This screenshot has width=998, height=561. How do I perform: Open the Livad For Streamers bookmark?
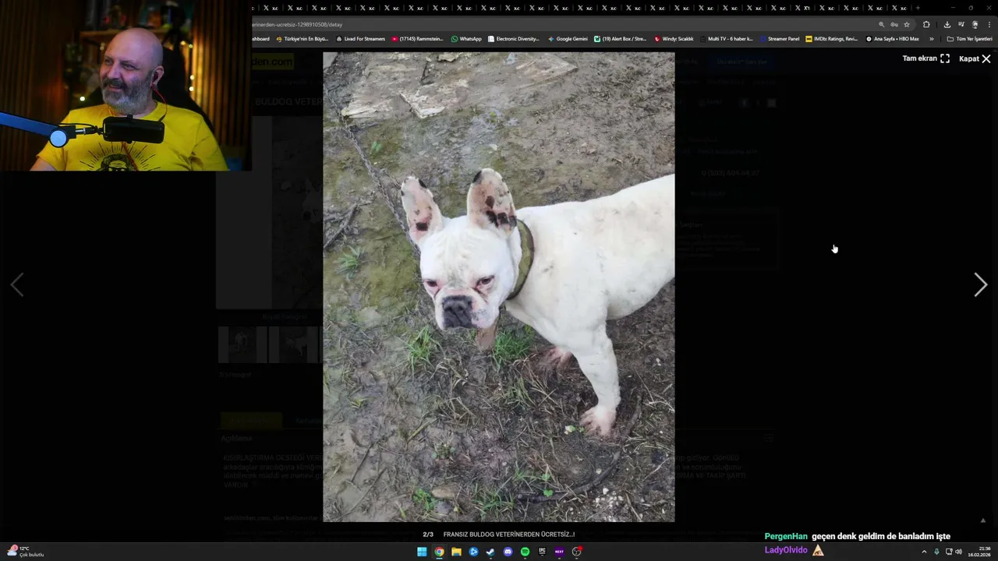pyautogui.click(x=361, y=38)
